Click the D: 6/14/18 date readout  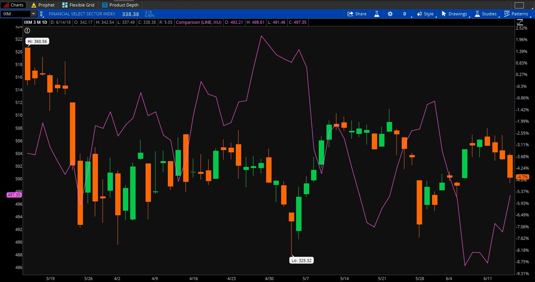(61, 22)
